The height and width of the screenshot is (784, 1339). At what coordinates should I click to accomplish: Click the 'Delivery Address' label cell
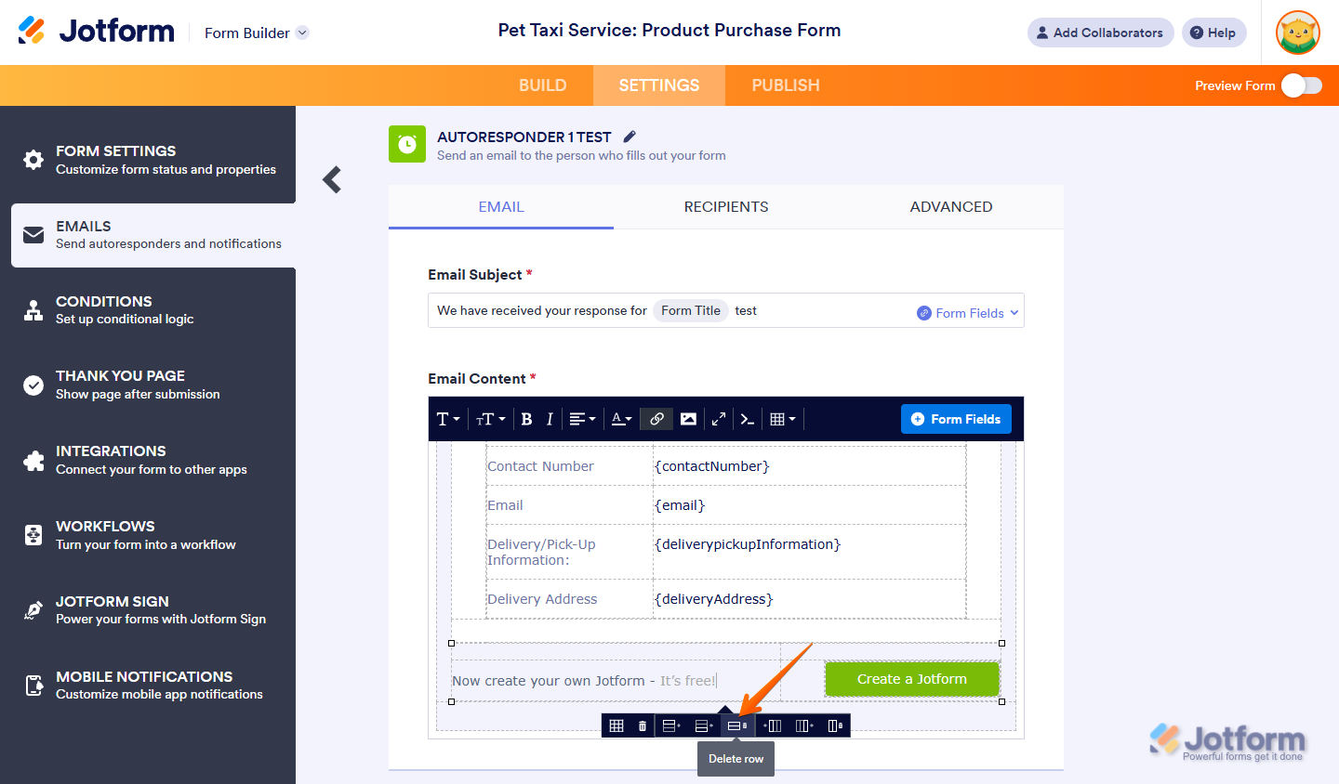pyautogui.click(x=570, y=599)
